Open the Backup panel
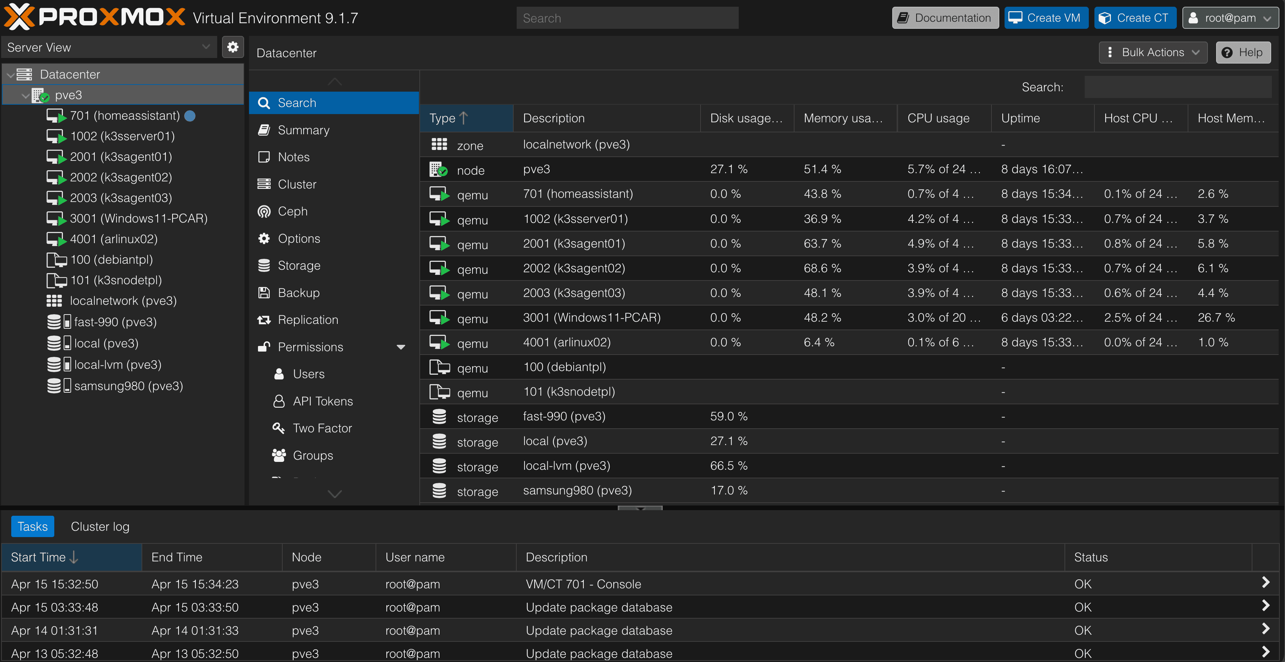 (298, 292)
